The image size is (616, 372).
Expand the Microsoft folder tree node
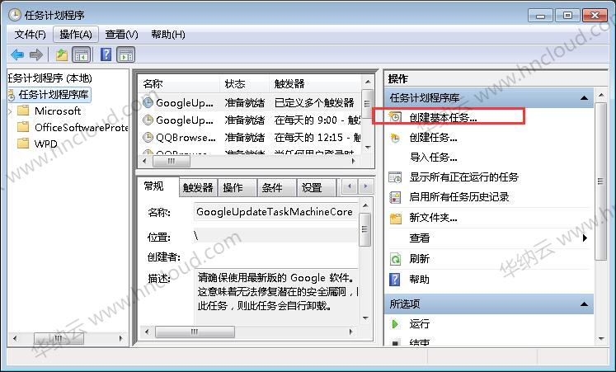click(10, 111)
